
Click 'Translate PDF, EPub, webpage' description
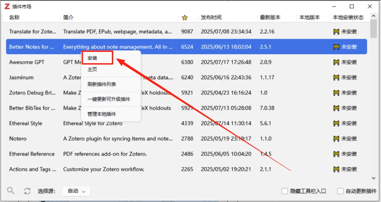pyautogui.click(x=118, y=32)
